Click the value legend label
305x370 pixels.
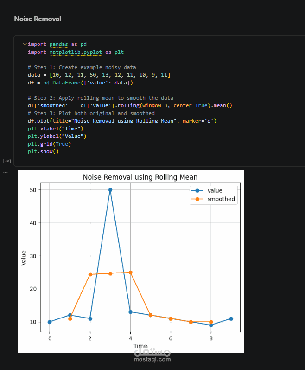(x=215, y=190)
